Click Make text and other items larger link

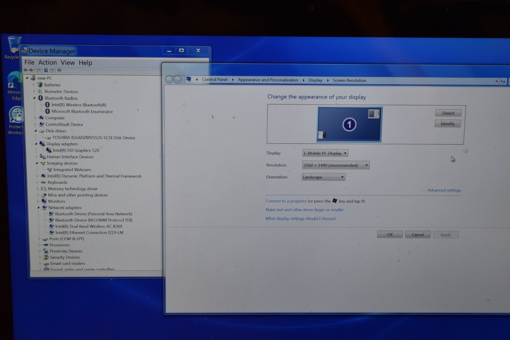[304, 210]
